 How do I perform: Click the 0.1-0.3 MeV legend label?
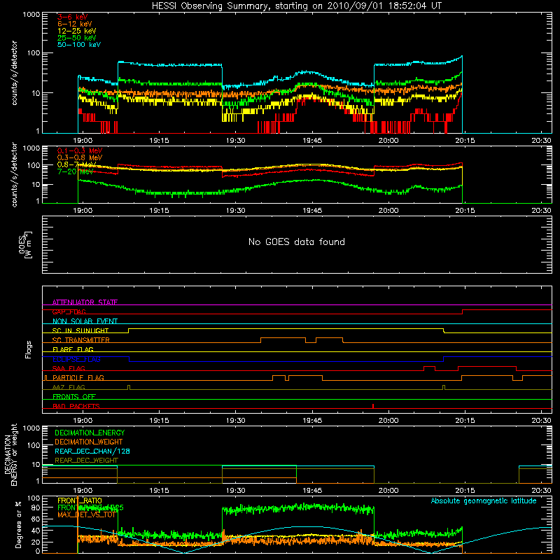pos(79,150)
